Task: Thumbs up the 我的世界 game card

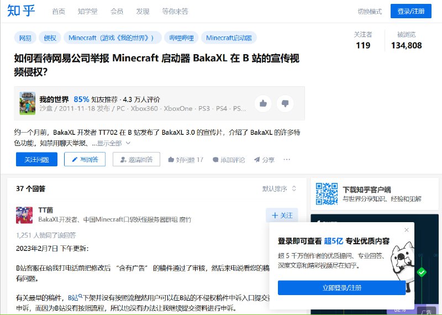Action: click(263, 103)
